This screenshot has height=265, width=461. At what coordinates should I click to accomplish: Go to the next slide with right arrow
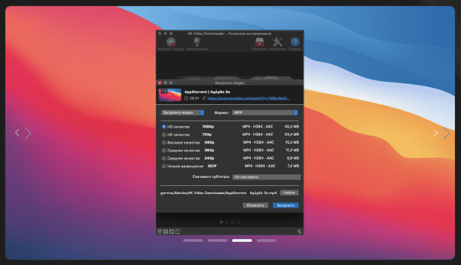pyautogui.click(x=446, y=133)
